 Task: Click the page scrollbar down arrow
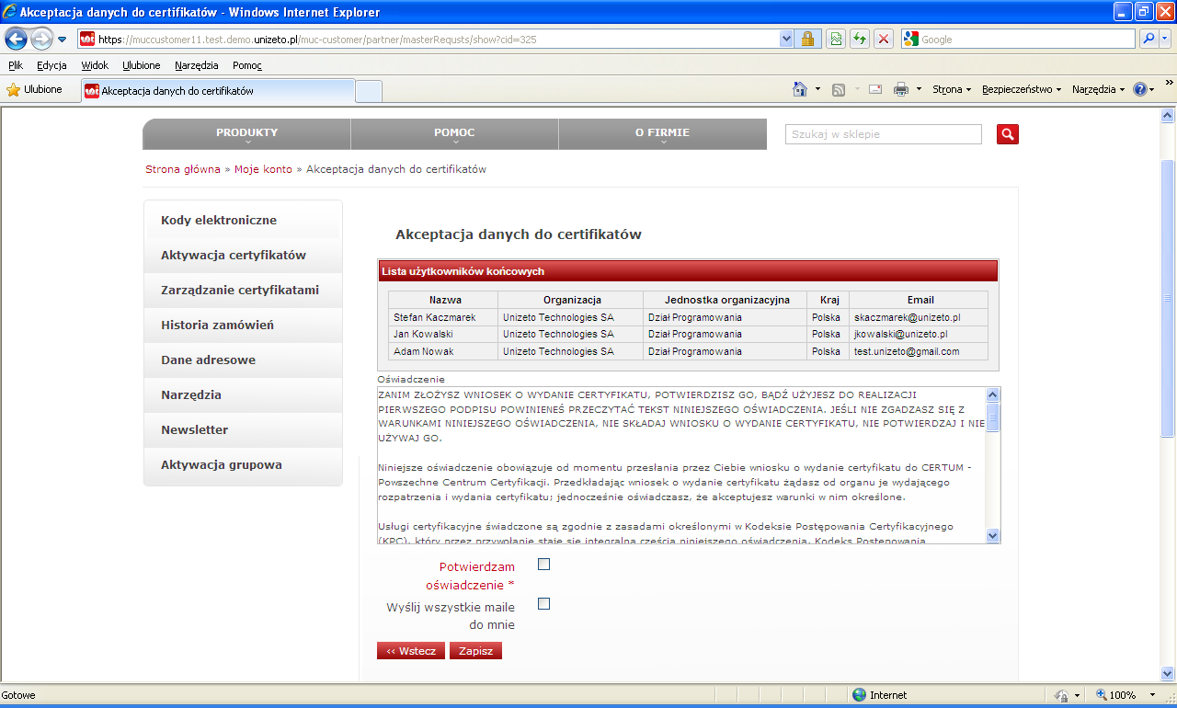pos(1168,673)
